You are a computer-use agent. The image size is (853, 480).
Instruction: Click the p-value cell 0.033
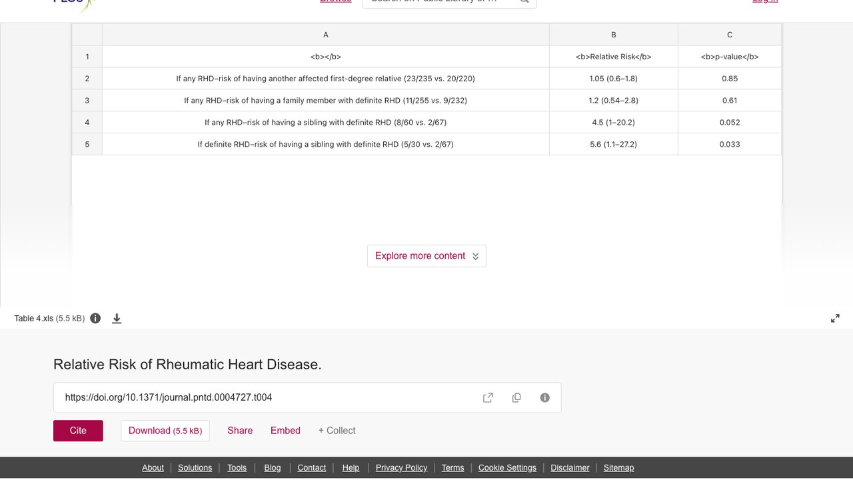click(x=730, y=144)
